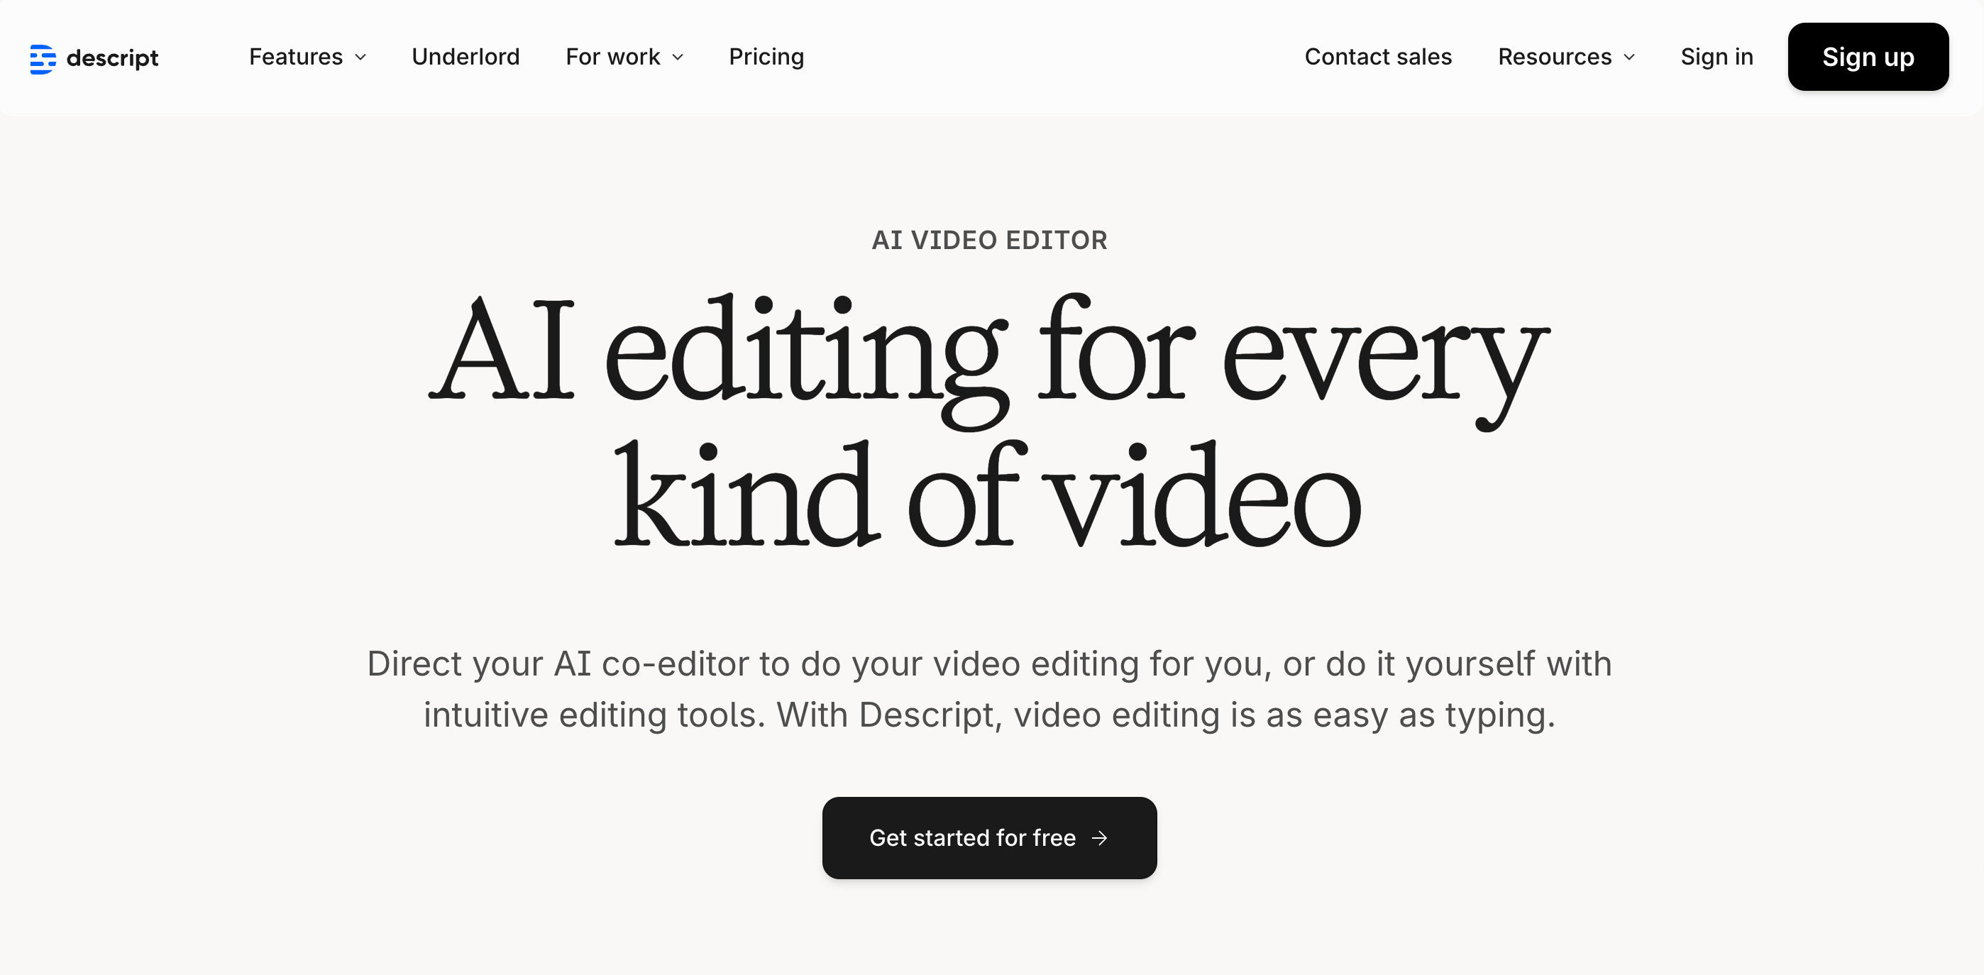Click the AI VIDEO EDITOR heading label
The height and width of the screenshot is (975, 1984).
[989, 240]
